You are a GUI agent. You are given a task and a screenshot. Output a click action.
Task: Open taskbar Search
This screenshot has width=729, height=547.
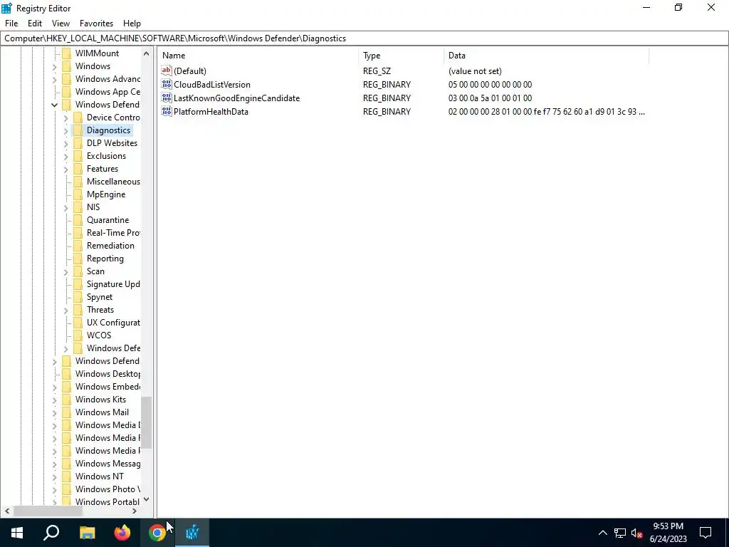[51, 533]
